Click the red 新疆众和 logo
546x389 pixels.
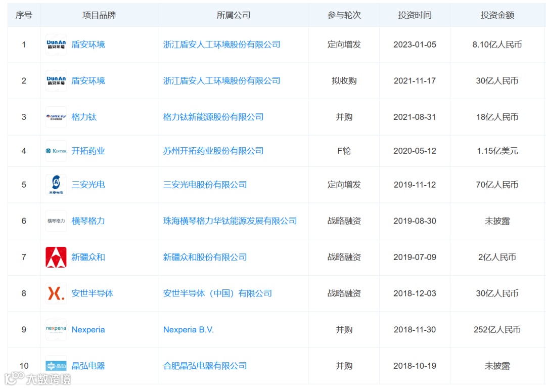coord(56,257)
